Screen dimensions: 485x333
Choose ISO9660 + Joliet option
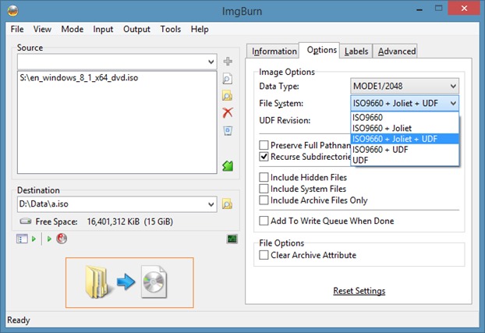click(405, 128)
